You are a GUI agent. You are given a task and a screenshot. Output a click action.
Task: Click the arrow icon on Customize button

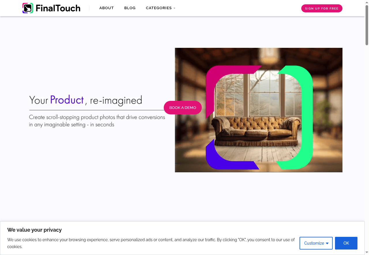pyautogui.click(x=327, y=243)
